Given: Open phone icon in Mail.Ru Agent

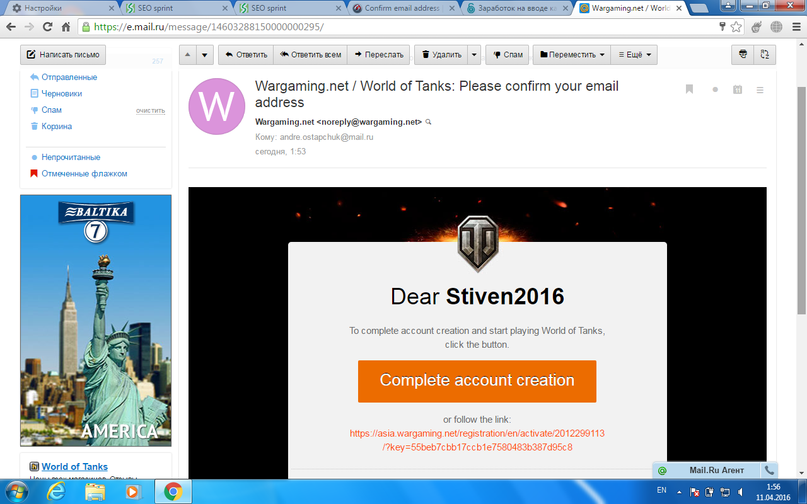Looking at the screenshot, I should (x=769, y=470).
